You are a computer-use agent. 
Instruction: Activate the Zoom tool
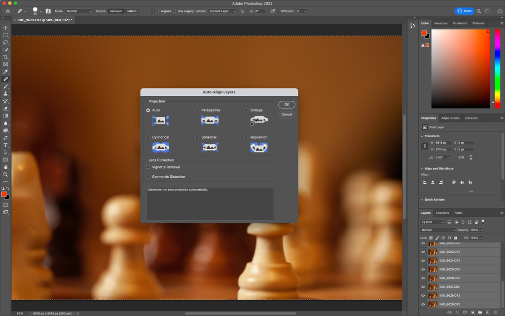pos(6,174)
